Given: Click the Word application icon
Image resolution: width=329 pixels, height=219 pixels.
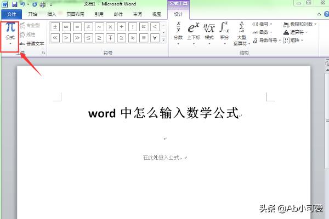Looking at the screenshot, I should 5,4.
